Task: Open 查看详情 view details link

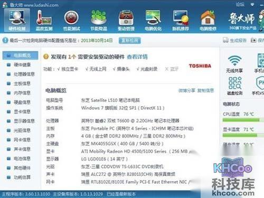Action: 137,56
